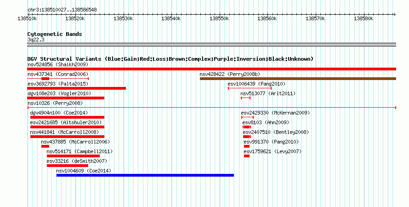Open dgv4904n100 (Coe2014) variant
Viewport: 409px width, 207px height.
coord(59,113)
